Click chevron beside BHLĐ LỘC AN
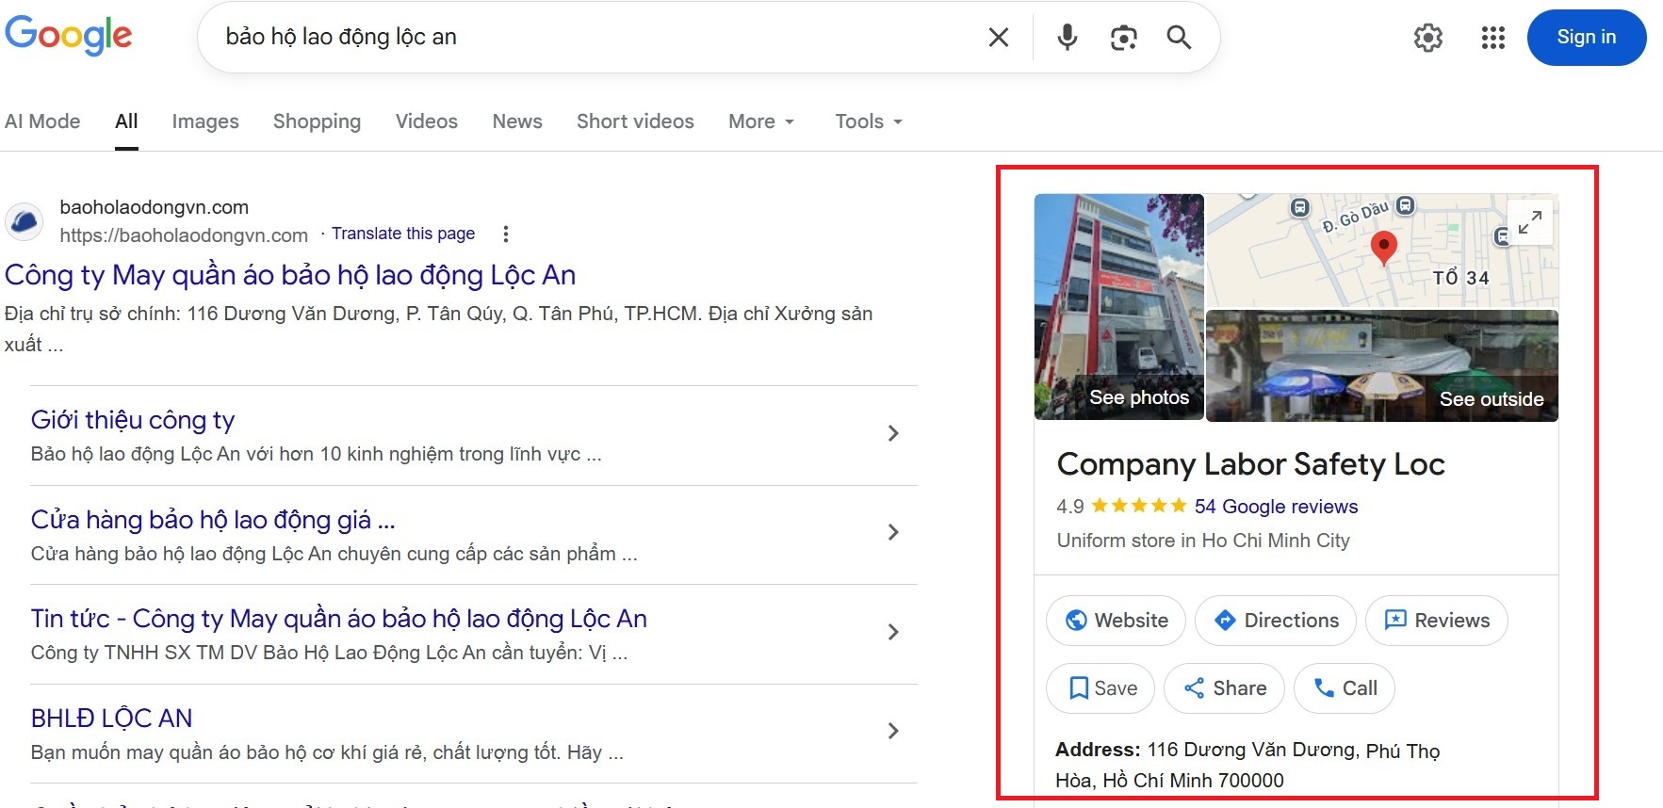Screen dimensions: 1663x808 tap(893, 731)
